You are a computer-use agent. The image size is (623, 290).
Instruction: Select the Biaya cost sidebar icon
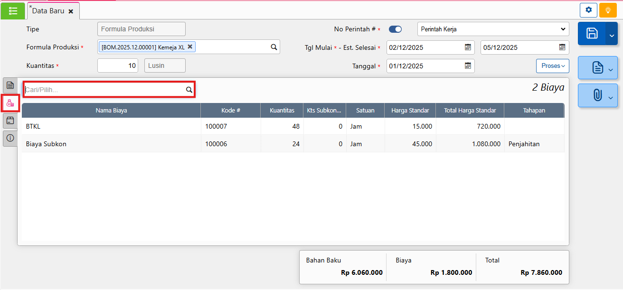10,103
